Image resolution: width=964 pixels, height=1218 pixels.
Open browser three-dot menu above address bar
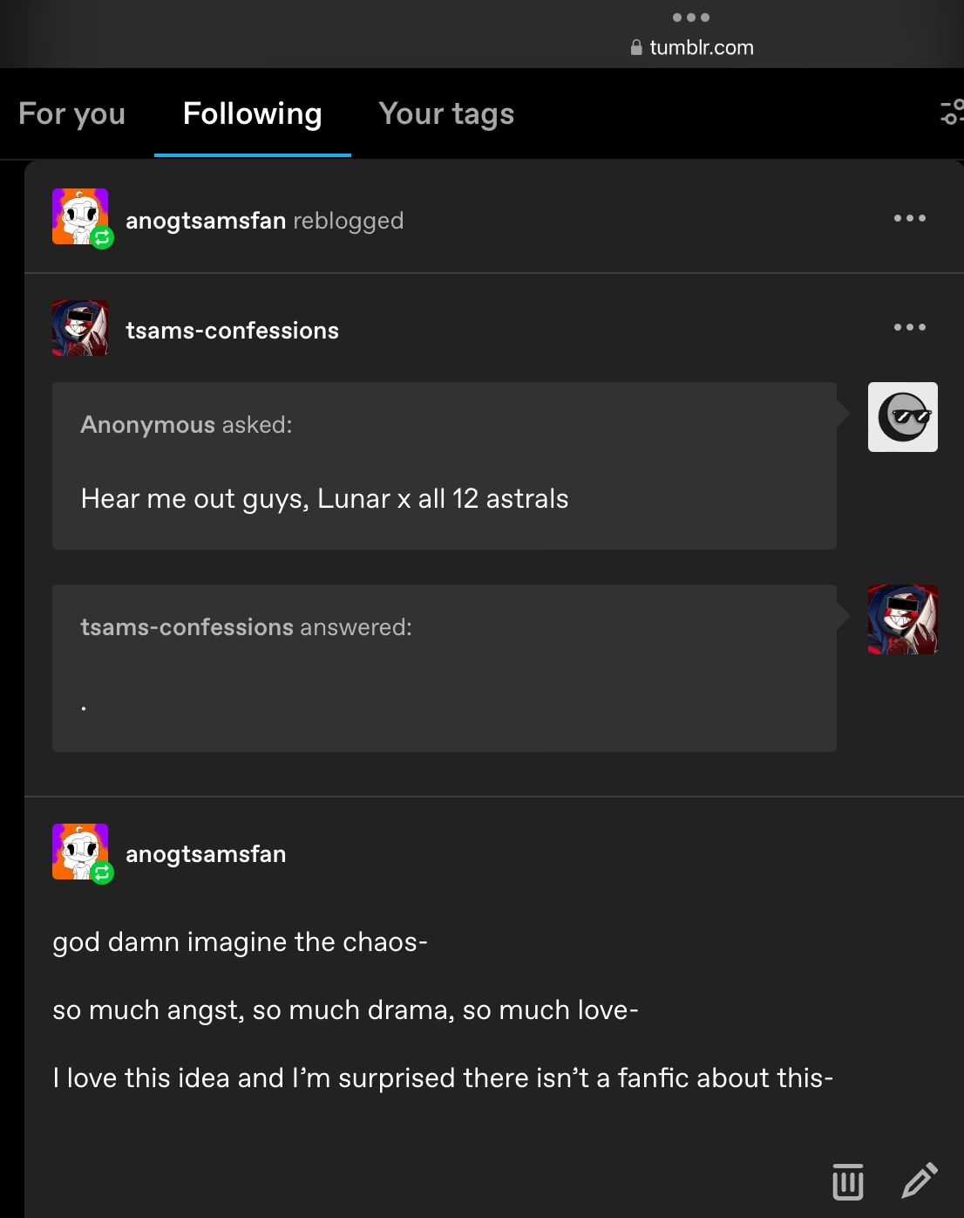point(691,17)
